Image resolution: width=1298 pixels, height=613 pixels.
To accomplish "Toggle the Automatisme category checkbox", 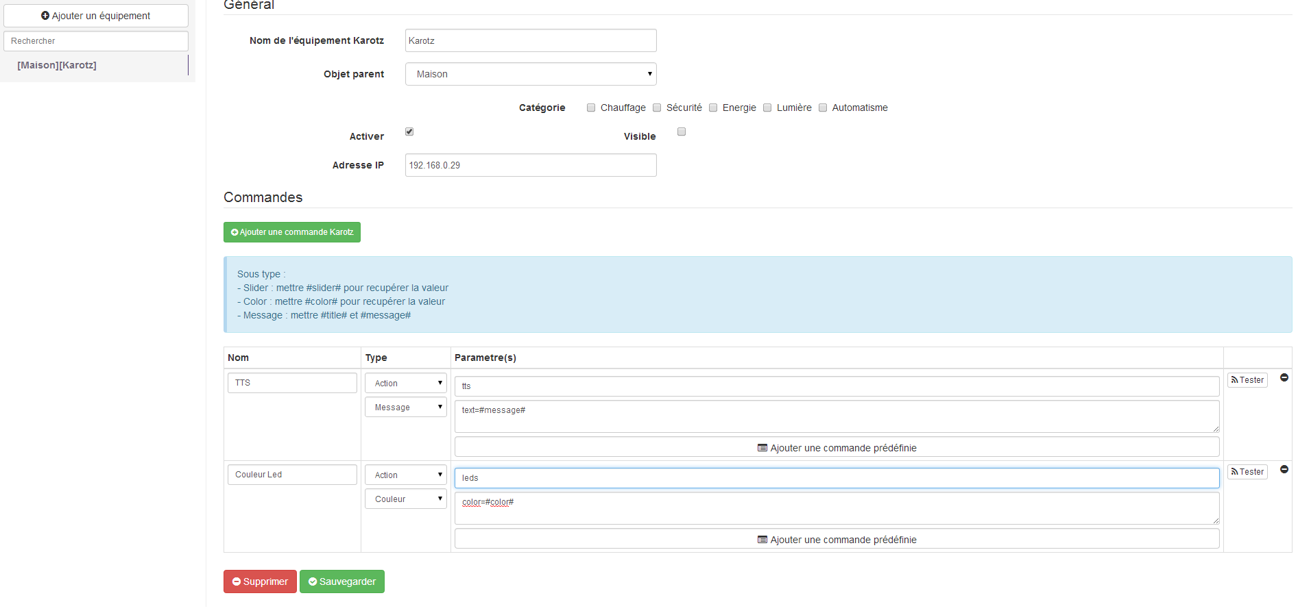I will (x=823, y=108).
